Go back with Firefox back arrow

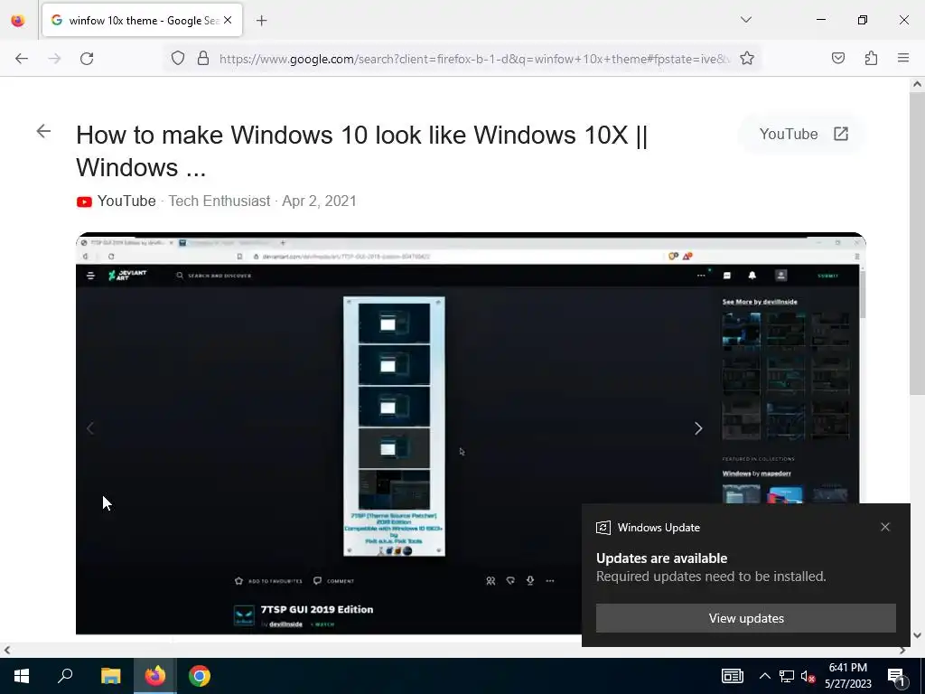[22, 59]
